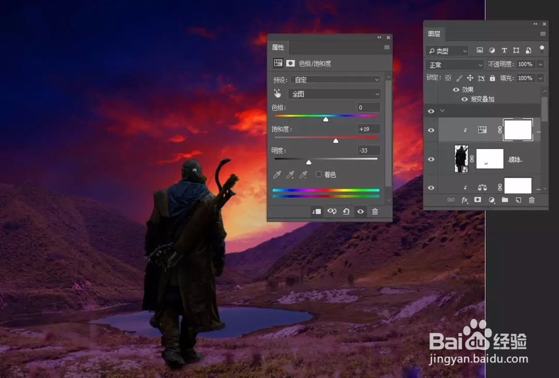
Task: Create a new layer icon
Action: tap(518, 200)
